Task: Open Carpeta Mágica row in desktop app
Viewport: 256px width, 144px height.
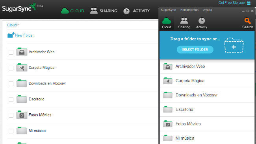Action: [207, 81]
